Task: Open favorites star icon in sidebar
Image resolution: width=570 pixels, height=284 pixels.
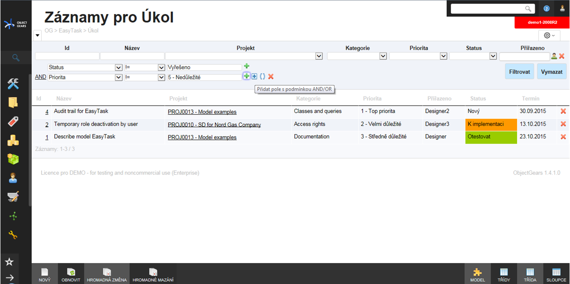Action: (x=9, y=262)
